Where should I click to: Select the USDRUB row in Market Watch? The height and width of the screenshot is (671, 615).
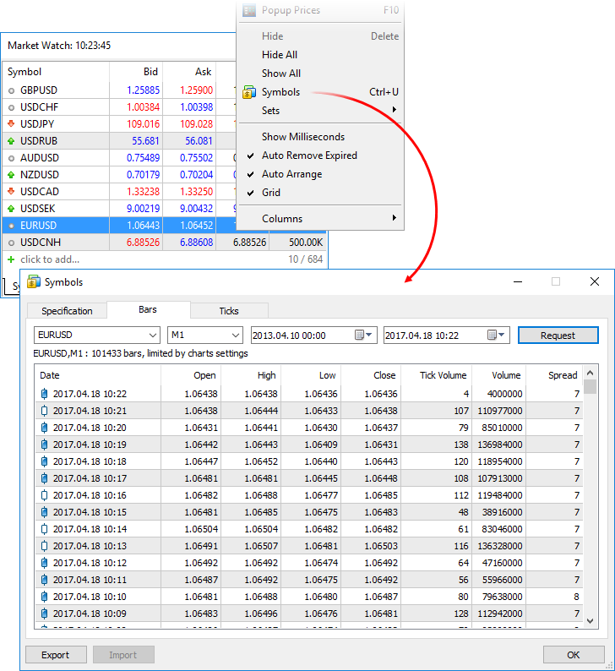[x=119, y=141]
